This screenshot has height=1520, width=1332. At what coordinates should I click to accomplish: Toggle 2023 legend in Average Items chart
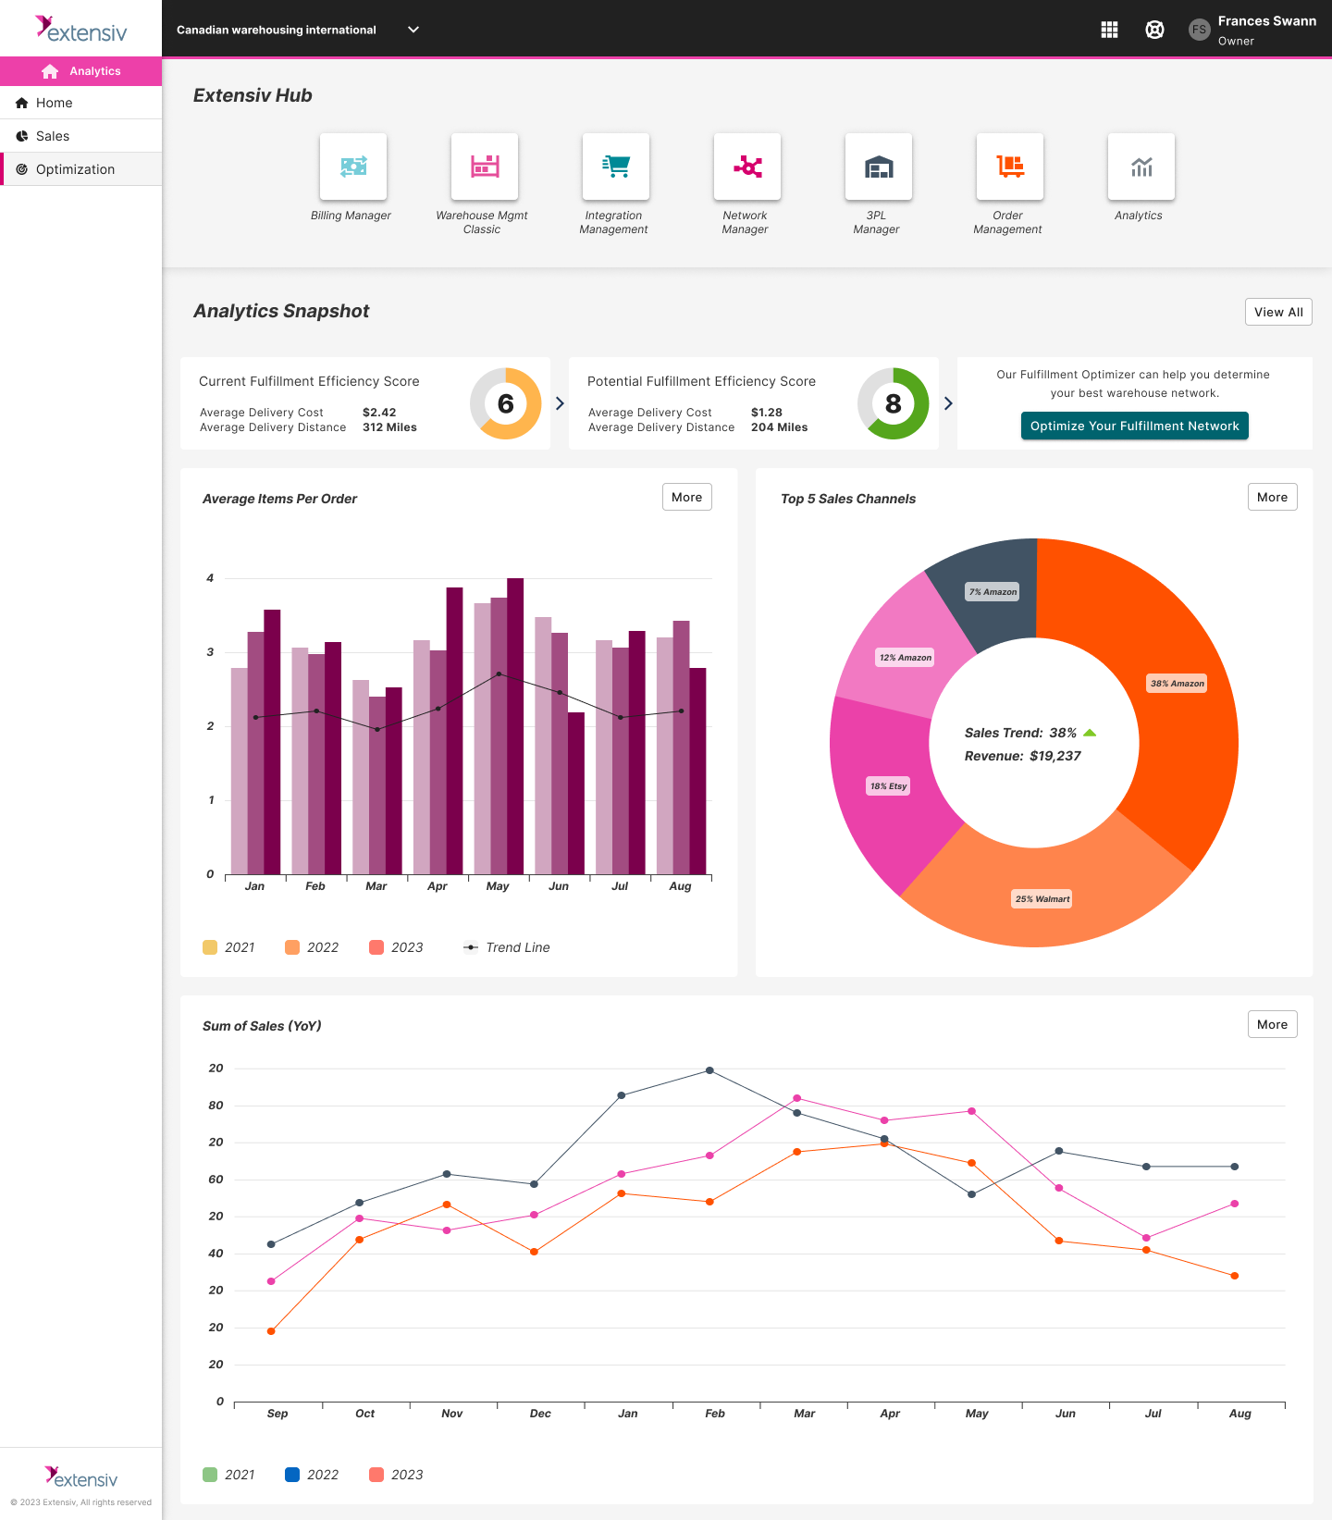[396, 947]
